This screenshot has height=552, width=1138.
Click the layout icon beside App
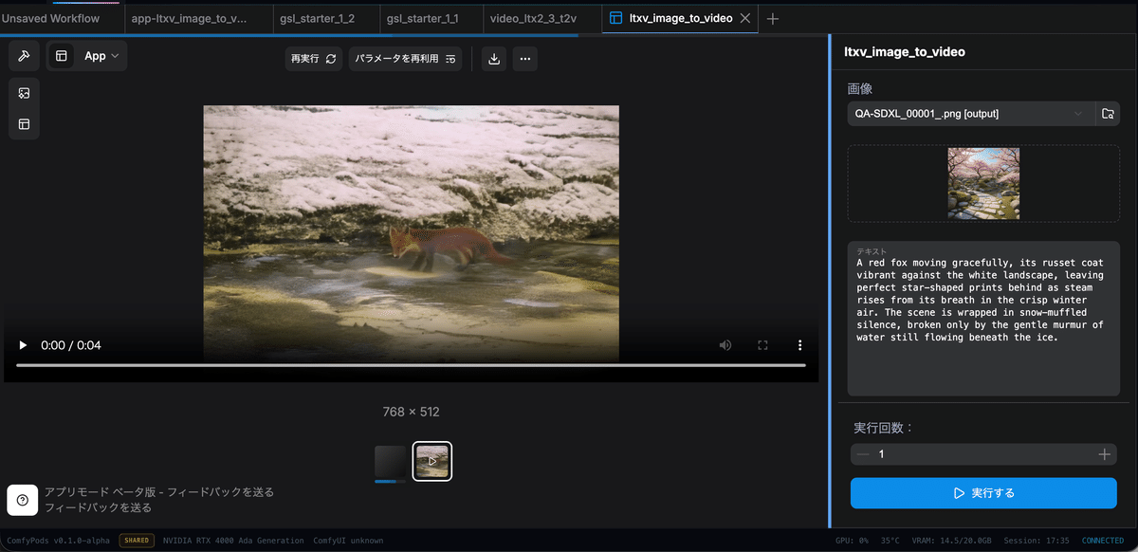point(61,56)
